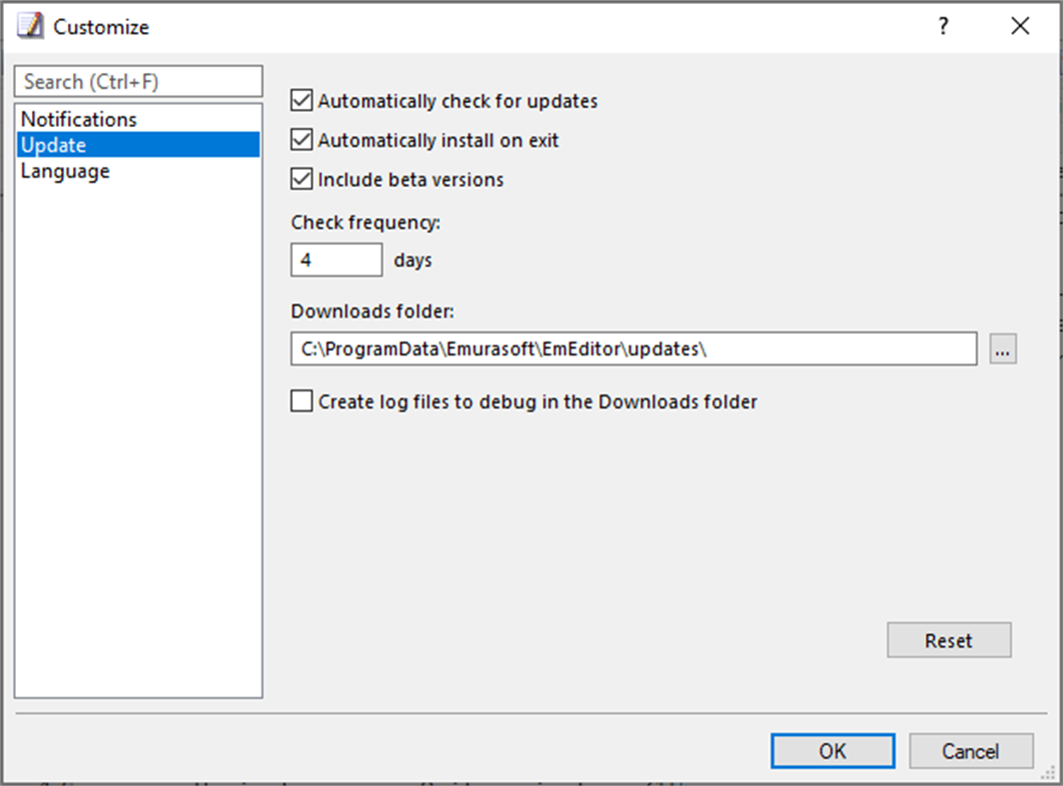The image size is (1063, 786).
Task: Click the Downloads folder label text
Action: click(x=372, y=311)
